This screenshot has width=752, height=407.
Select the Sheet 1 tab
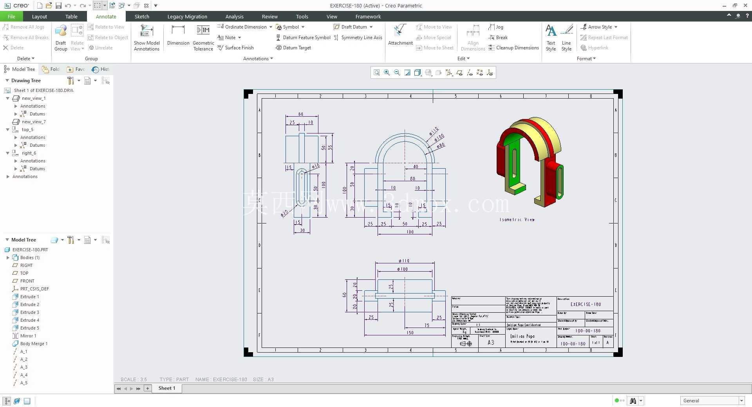pyautogui.click(x=167, y=388)
